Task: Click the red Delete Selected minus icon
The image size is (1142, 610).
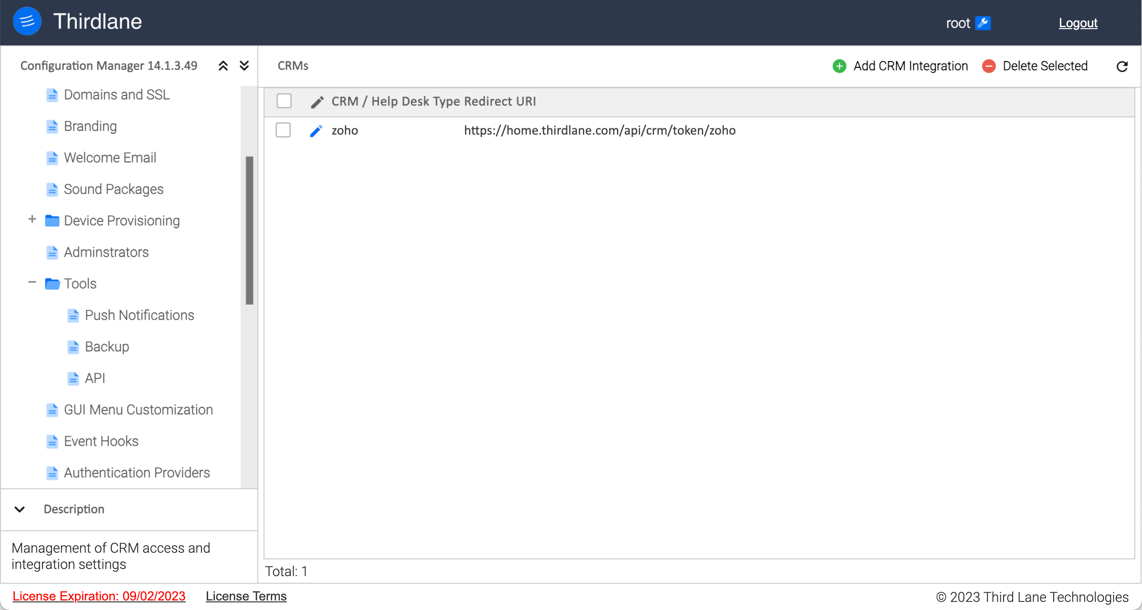Action: click(x=989, y=66)
